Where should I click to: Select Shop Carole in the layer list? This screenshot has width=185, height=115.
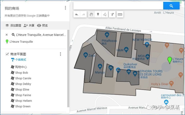click(x=23, y=78)
